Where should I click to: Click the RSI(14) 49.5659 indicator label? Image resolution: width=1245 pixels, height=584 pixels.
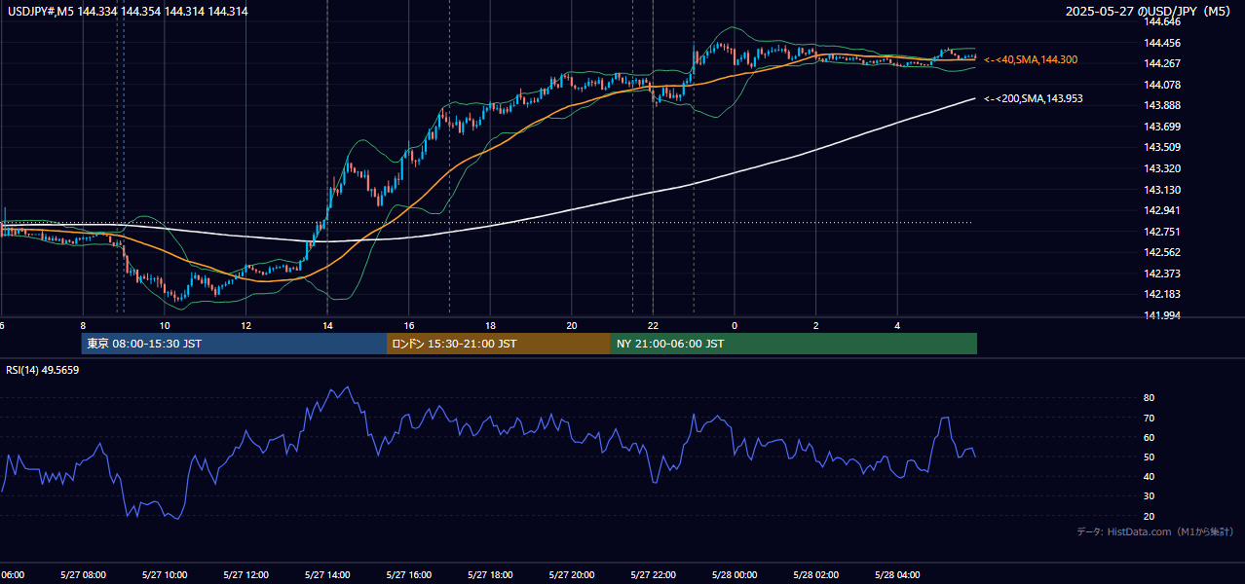[43, 370]
